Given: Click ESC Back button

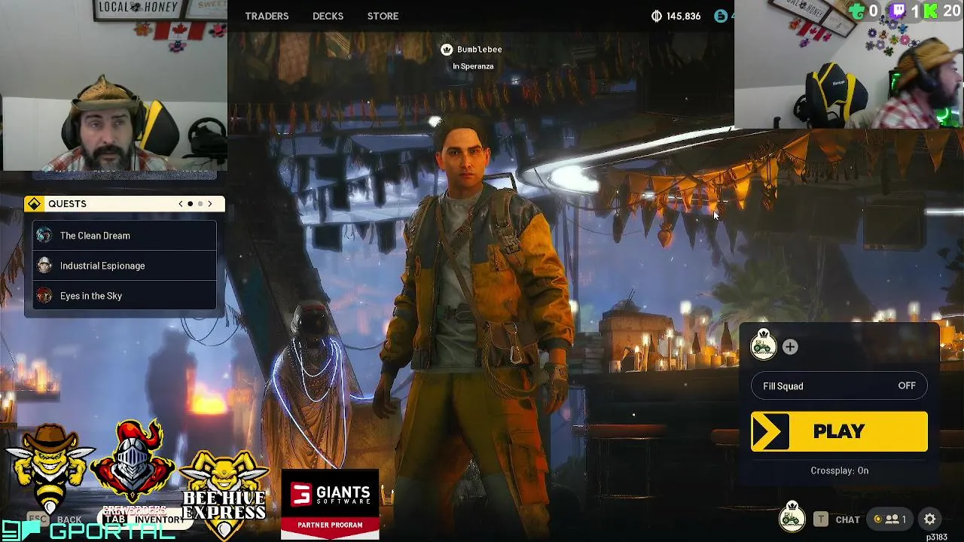Looking at the screenshot, I should pyautogui.click(x=54, y=519).
